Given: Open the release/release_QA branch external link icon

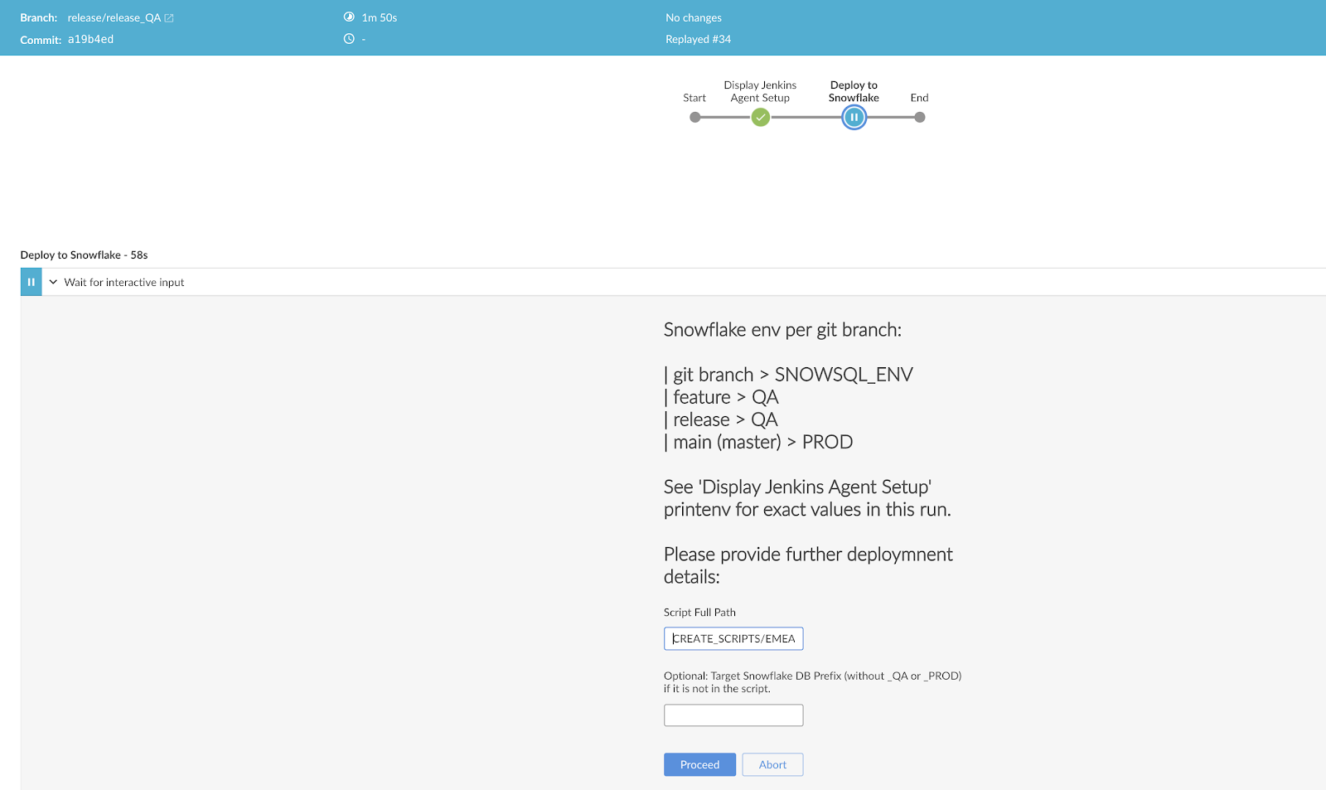Looking at the screenshot, I should (169, 18).
